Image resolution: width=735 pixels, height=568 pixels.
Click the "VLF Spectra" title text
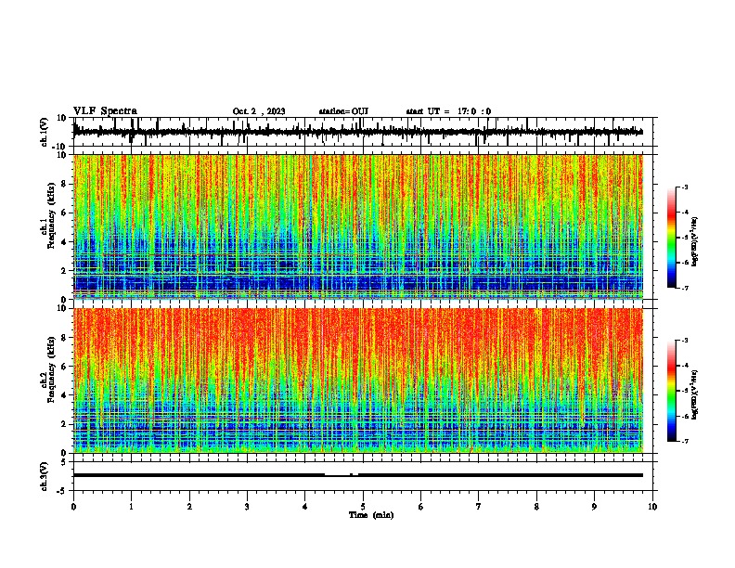(x=105, y=111)
